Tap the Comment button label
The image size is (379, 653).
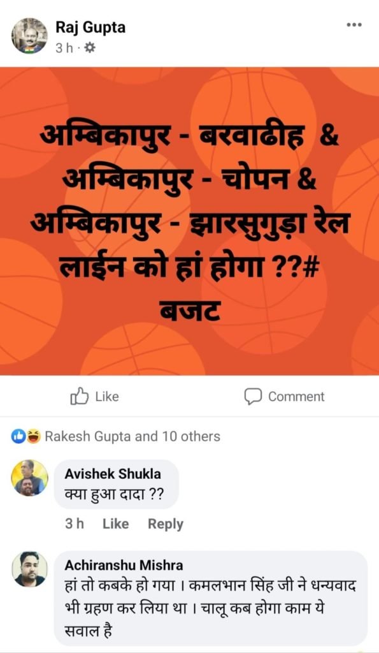pyautogui.click(x=296, y=397)
